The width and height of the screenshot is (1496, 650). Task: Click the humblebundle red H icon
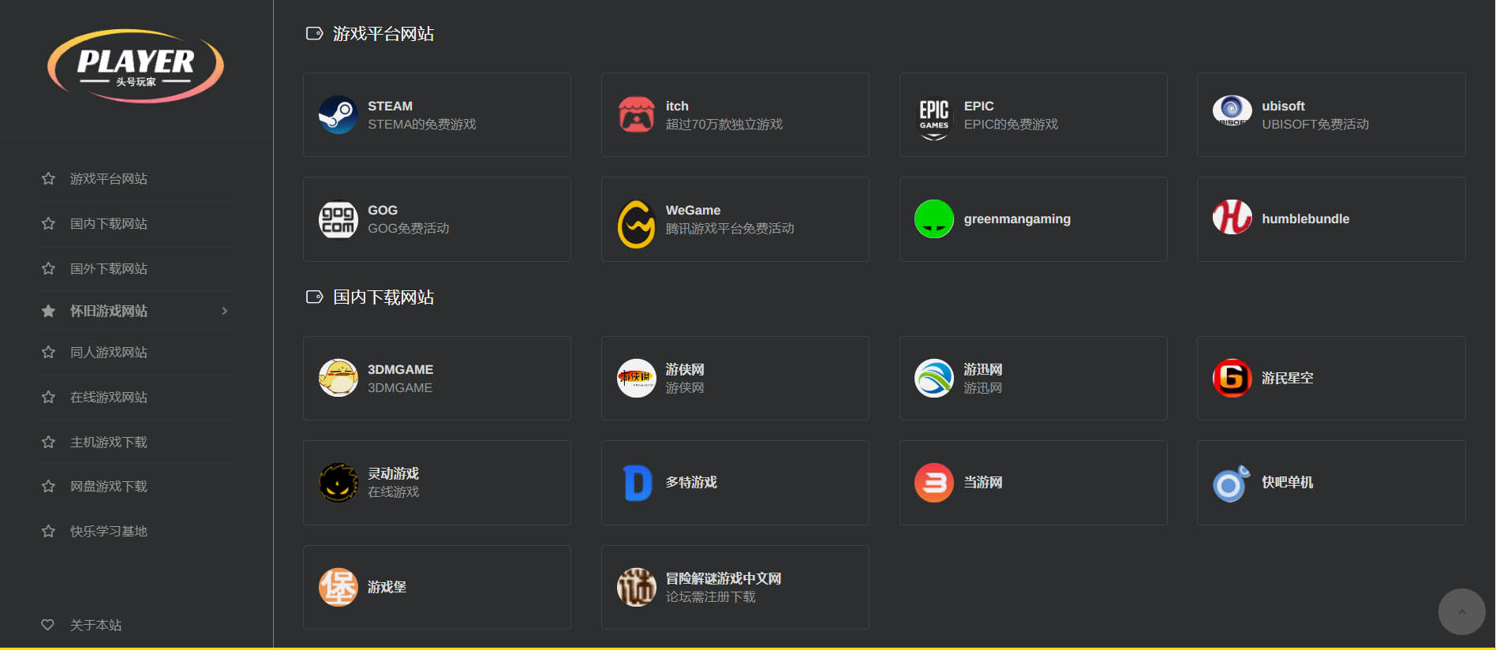(x=1232, y=218)
